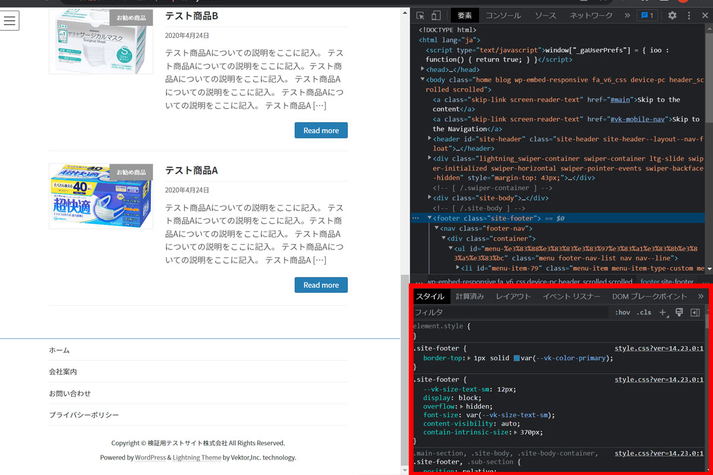Open style.css link for border-top rule
Screen dimensions: 713x475
tap(659, 349)
